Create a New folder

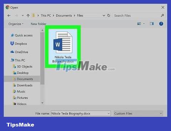click(x=38, y=24)
